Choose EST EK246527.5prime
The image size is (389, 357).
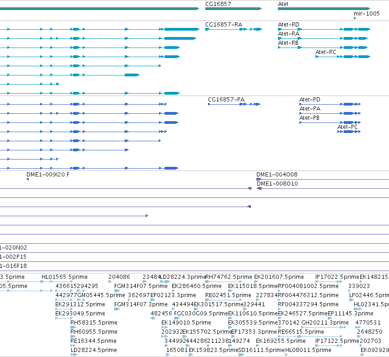tap(303, 314)
